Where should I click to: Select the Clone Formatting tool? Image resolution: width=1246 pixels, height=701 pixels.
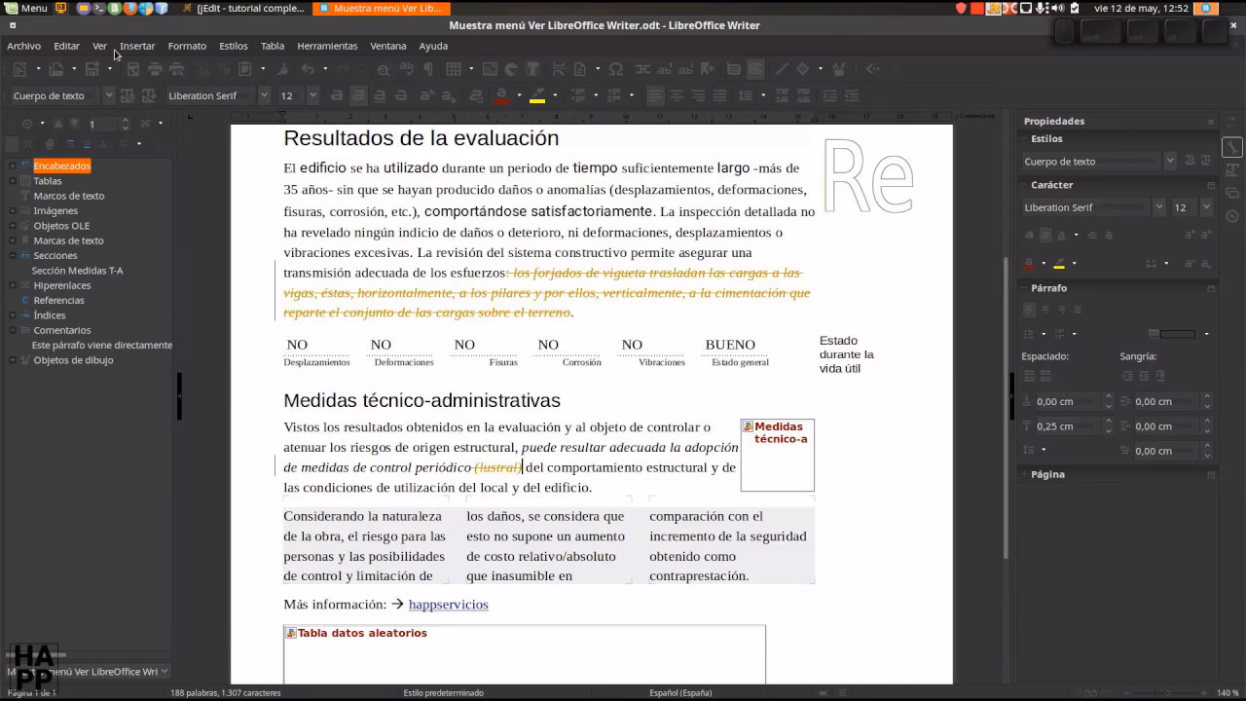[x=282, y=71]
